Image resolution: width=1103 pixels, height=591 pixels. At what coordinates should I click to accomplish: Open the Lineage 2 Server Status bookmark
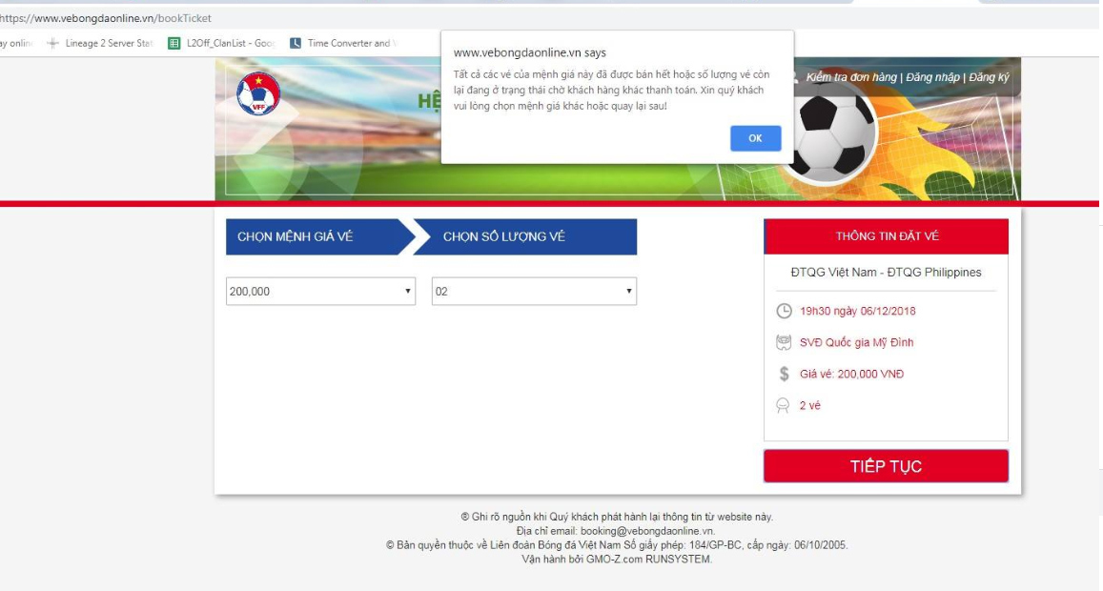tap(100, 43)
